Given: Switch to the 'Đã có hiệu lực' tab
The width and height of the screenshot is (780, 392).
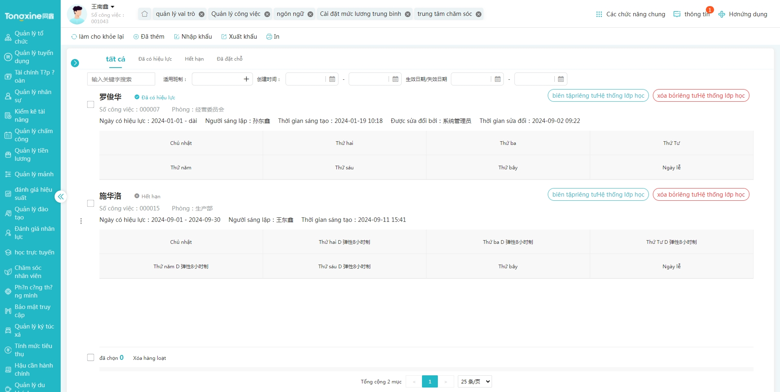Looking at the screenshot, I should [155, 59].
